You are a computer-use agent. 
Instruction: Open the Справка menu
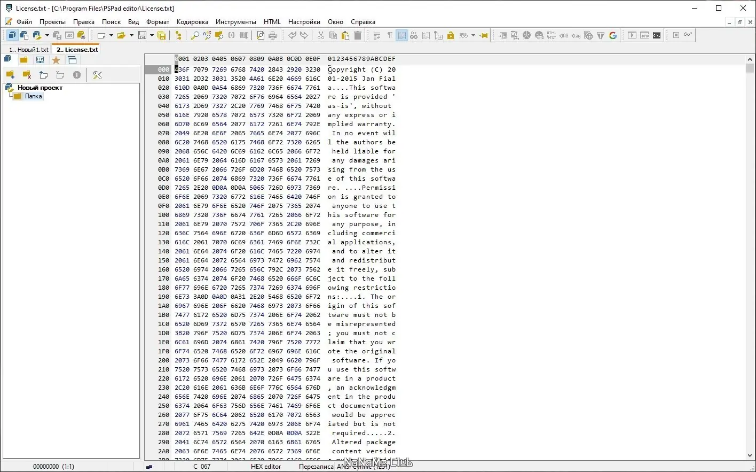(x=363, y=22)
